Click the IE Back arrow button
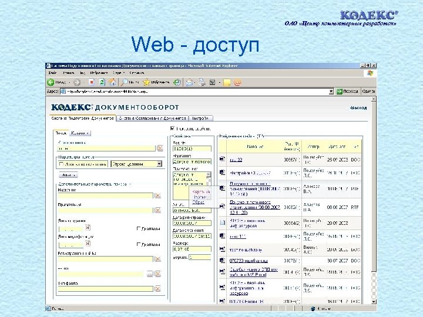 (51, 82)
